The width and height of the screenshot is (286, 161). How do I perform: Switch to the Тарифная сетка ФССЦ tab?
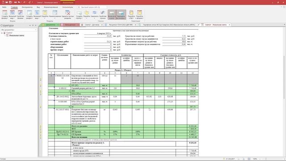click(x=168, y=25)
